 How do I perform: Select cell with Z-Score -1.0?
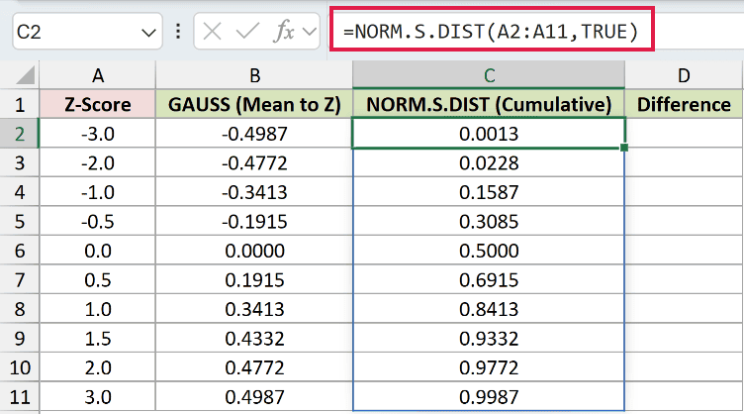[98, 192]
